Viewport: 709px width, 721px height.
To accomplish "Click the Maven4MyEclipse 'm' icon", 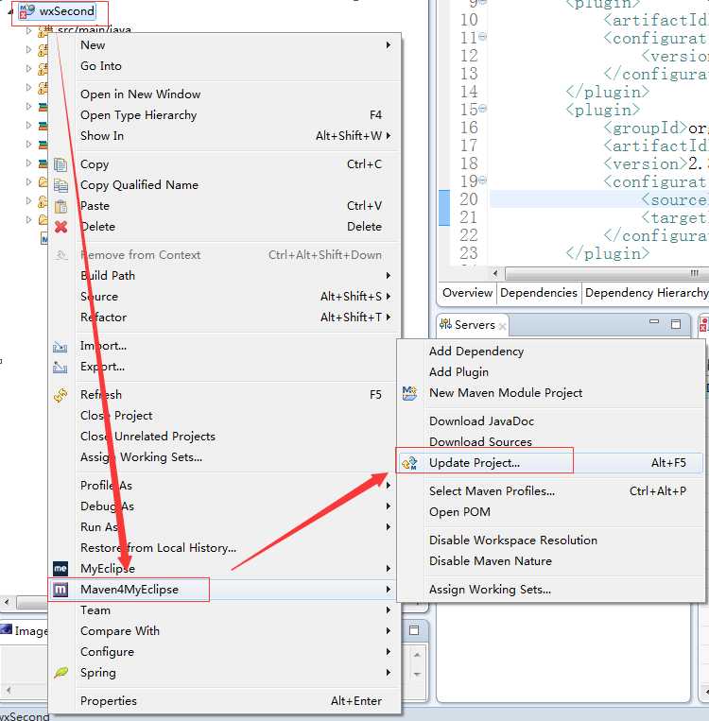I will click(x=61, y=589).
